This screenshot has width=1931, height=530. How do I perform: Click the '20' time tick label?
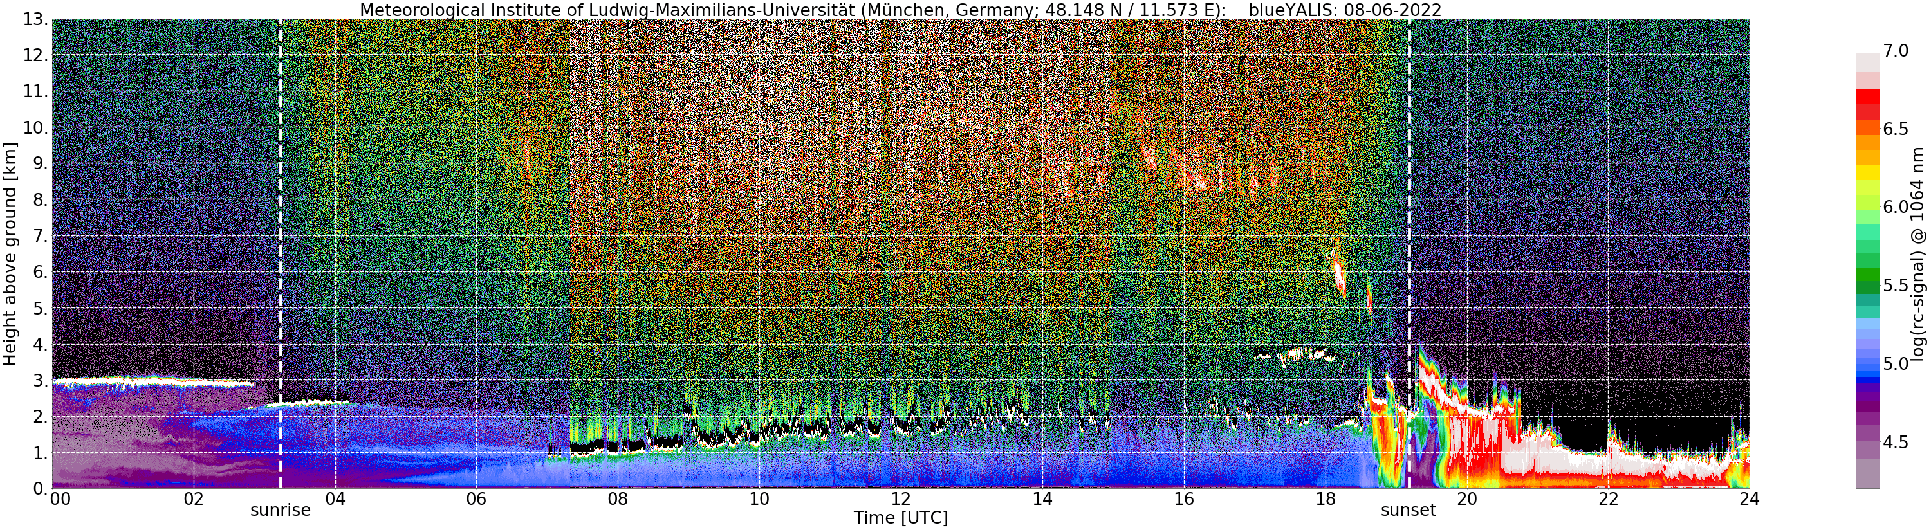(x=1466, y=499)
